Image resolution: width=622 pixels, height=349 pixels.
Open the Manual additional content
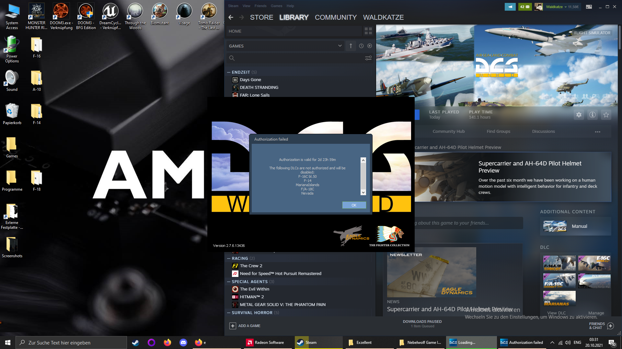pos(576,226)
